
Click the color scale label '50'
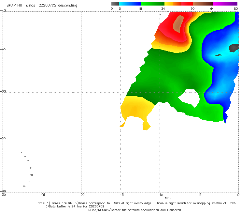click(x=192, y=8)
